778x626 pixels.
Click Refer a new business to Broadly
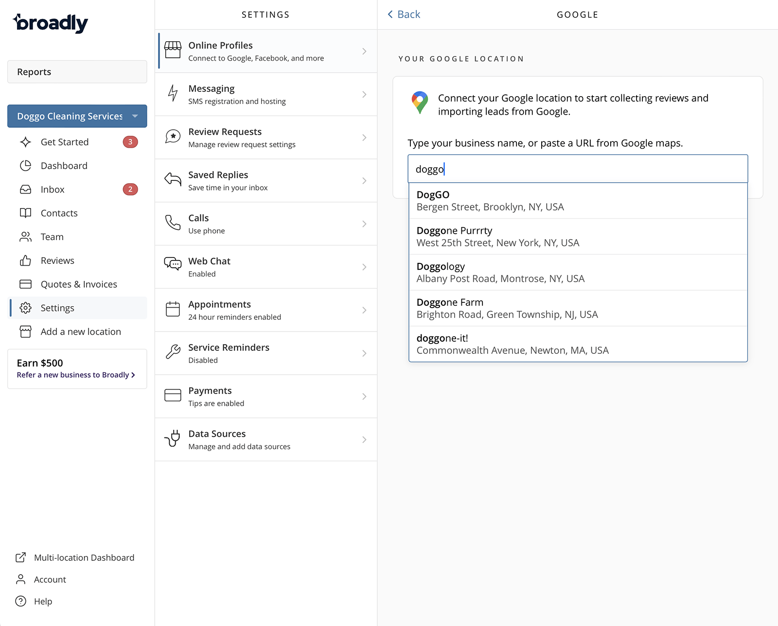coord(76,375)
